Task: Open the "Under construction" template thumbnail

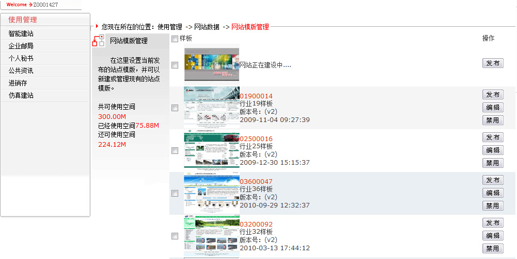Action: (212, 65)
